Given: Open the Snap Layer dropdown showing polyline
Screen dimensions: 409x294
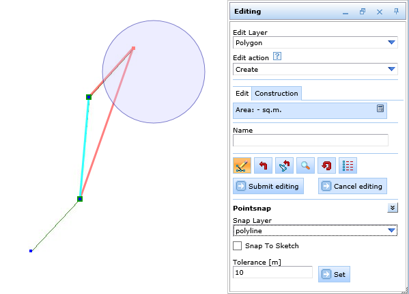Looking at the screenshot, I should (315, 230).
